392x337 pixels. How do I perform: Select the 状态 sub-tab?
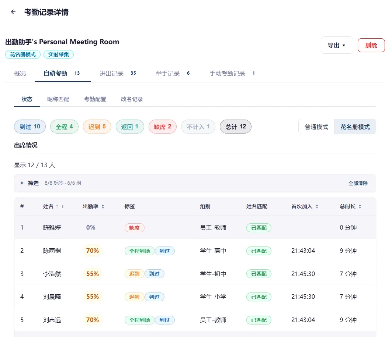point(27,99)
